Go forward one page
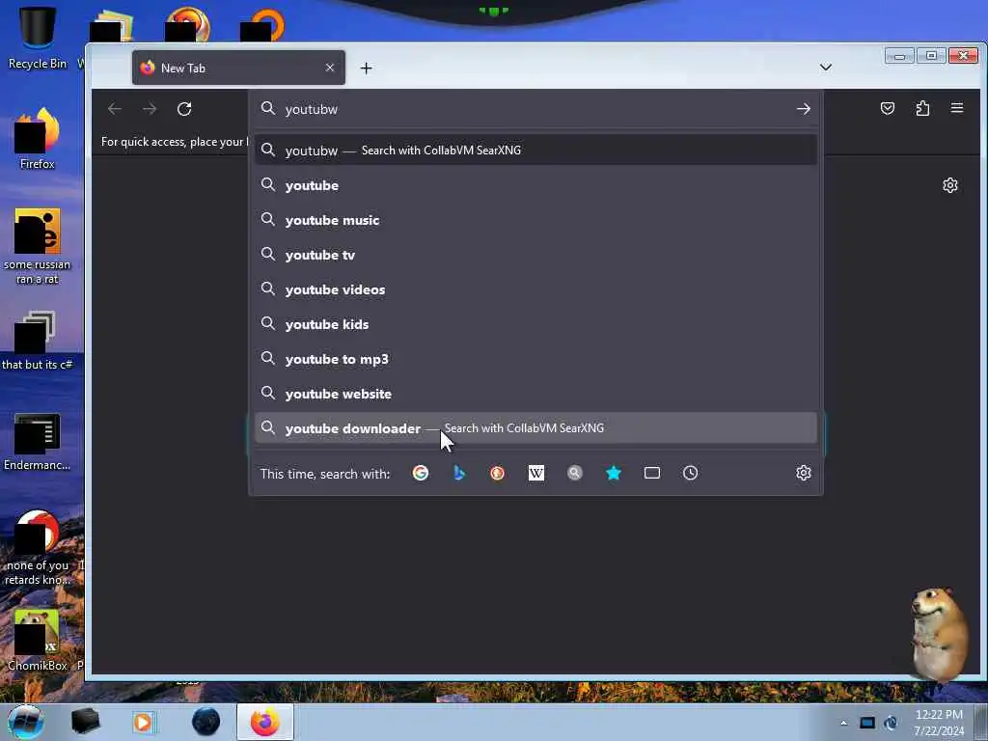The width and height of the screenshot is (988, 741). [150, 109]
